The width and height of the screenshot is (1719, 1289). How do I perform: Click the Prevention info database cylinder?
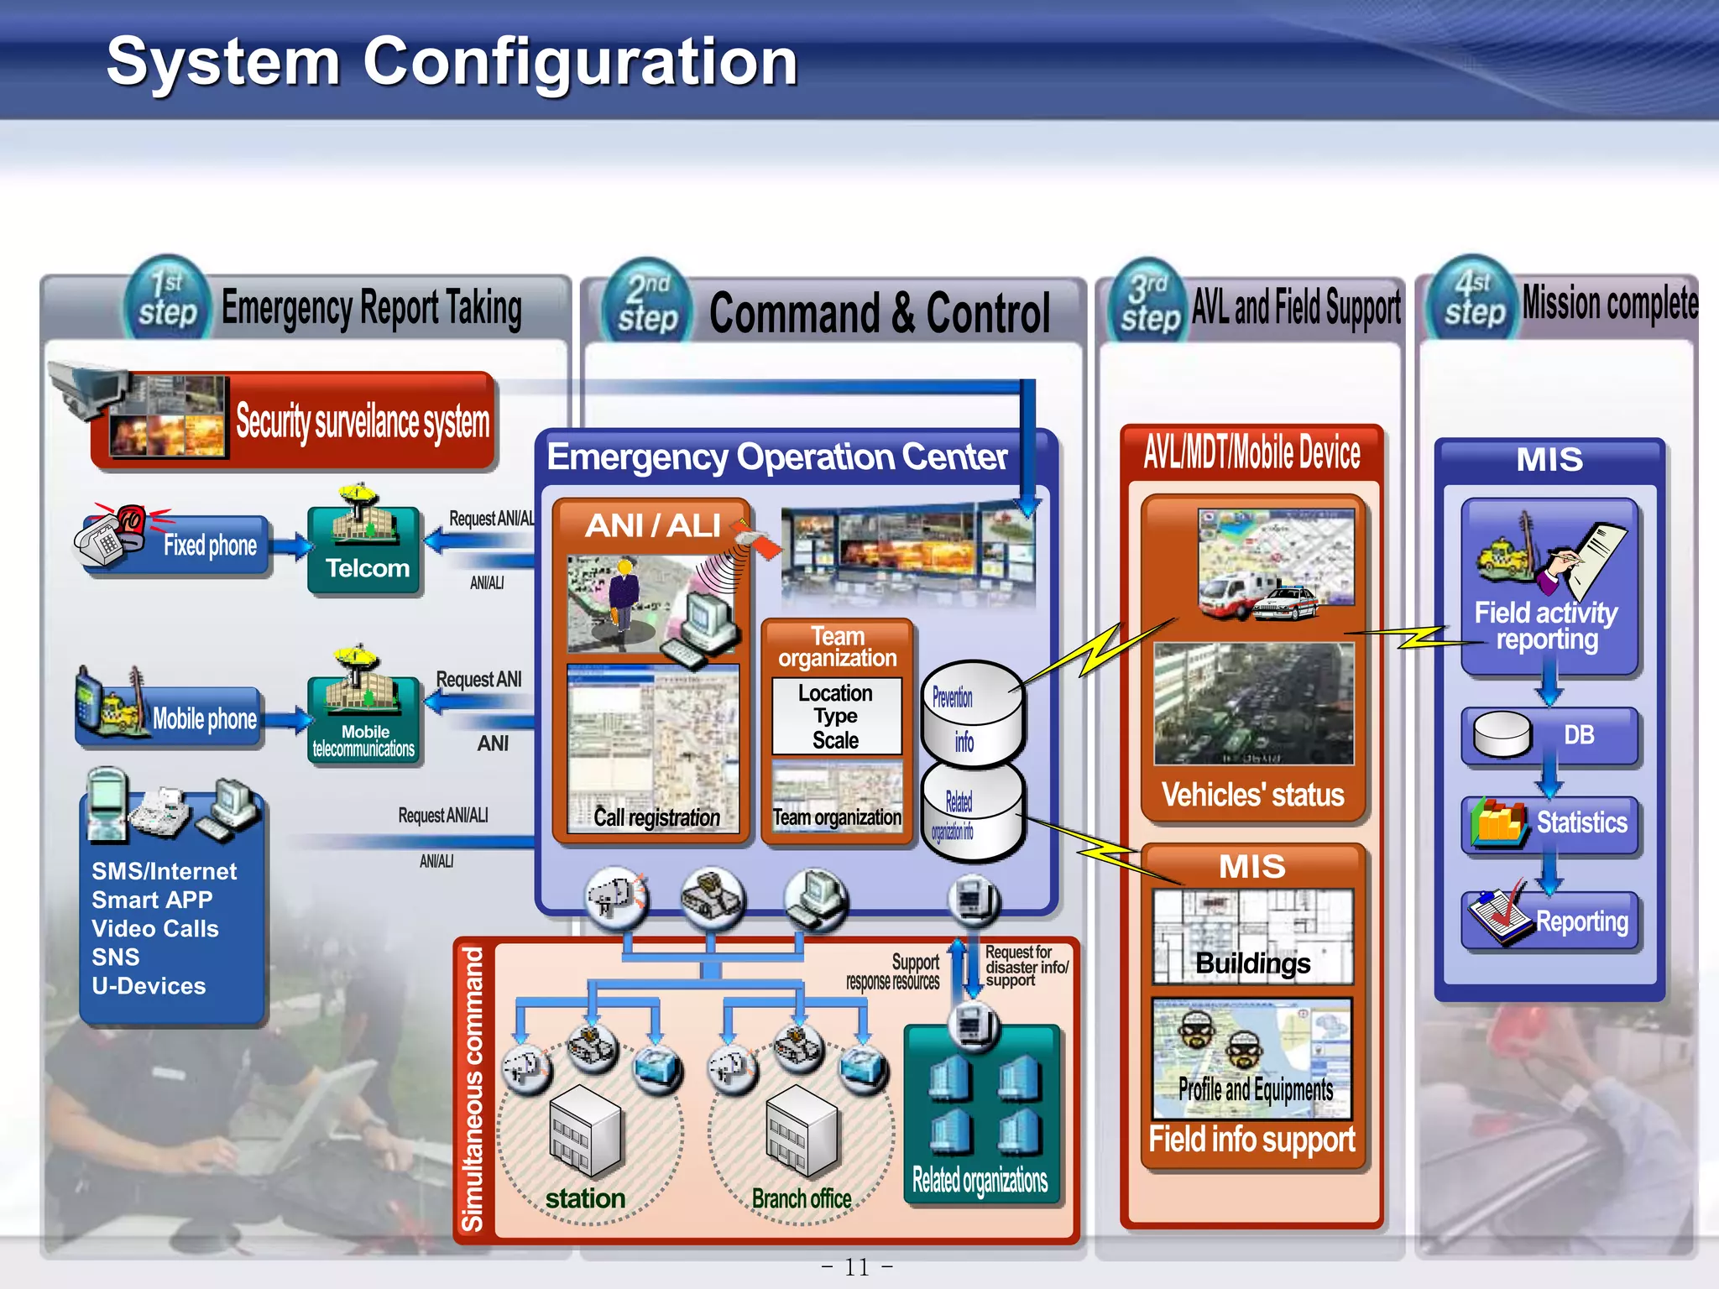972,713
